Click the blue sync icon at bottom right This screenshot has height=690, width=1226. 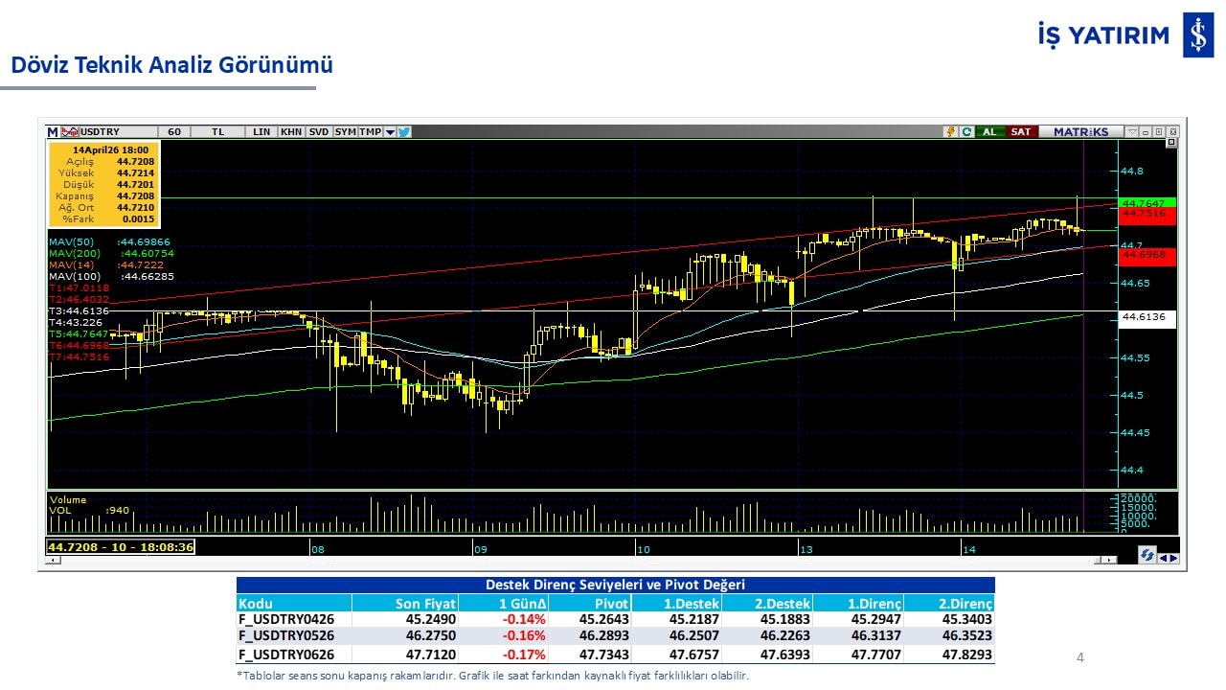click(1147, 555)
